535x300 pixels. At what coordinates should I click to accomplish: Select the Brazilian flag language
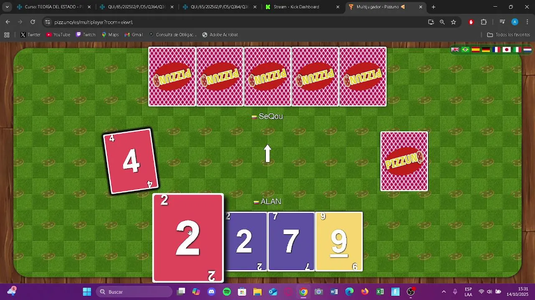pos(465,50)
